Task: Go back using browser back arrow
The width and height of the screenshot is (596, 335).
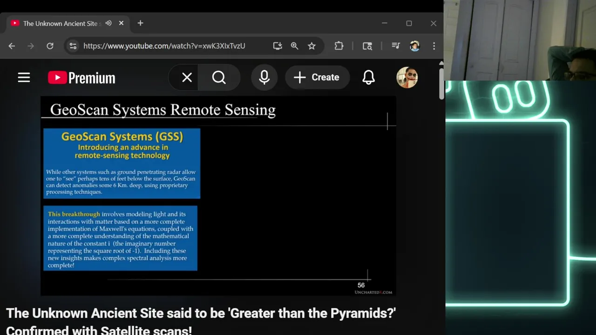Action: 12,46
